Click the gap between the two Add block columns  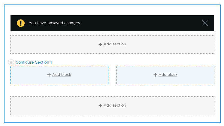pyautogui.click(x=112, y=75)
